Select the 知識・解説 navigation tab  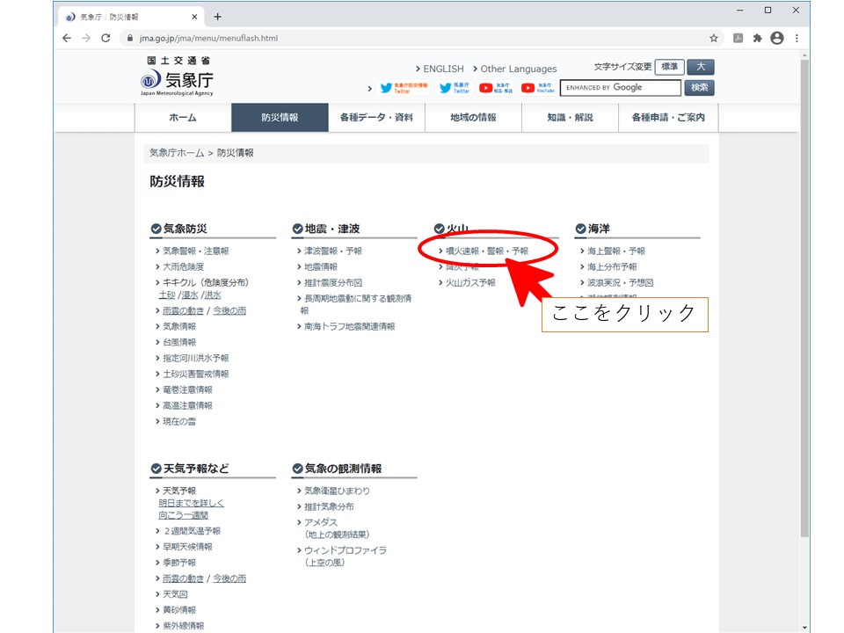click(x=570, y=118)
